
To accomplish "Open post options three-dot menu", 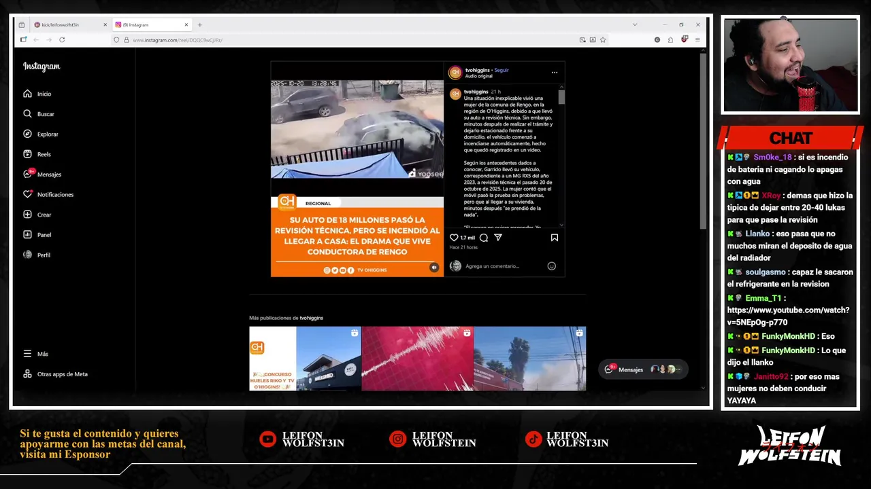I will click(554, 73).
